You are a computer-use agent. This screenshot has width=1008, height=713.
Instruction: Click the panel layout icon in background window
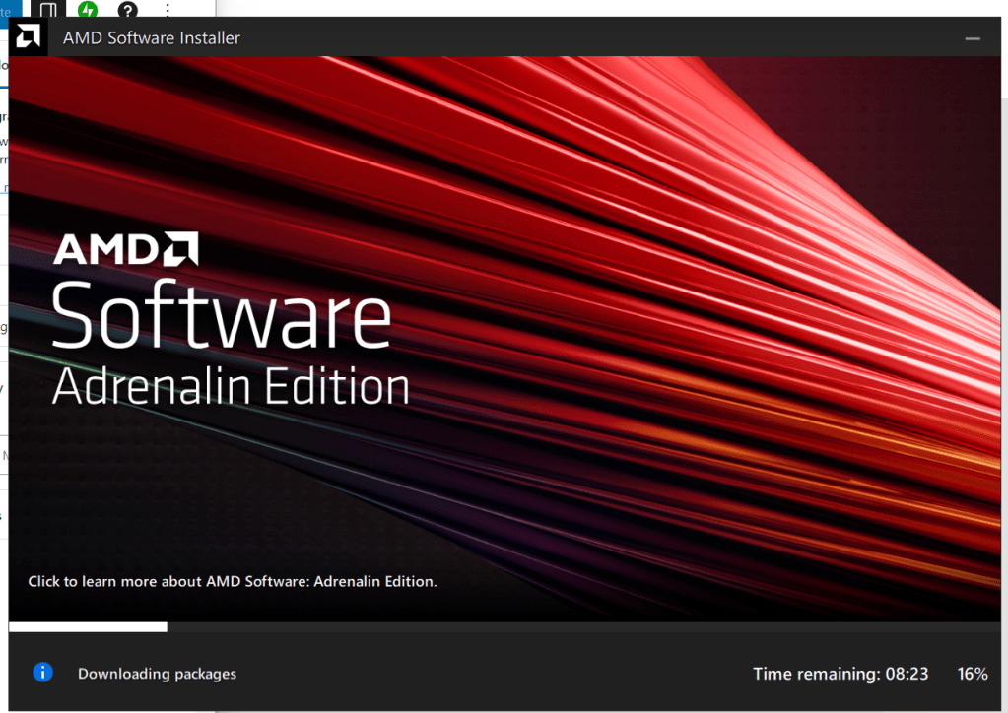[x=48, y=9]
